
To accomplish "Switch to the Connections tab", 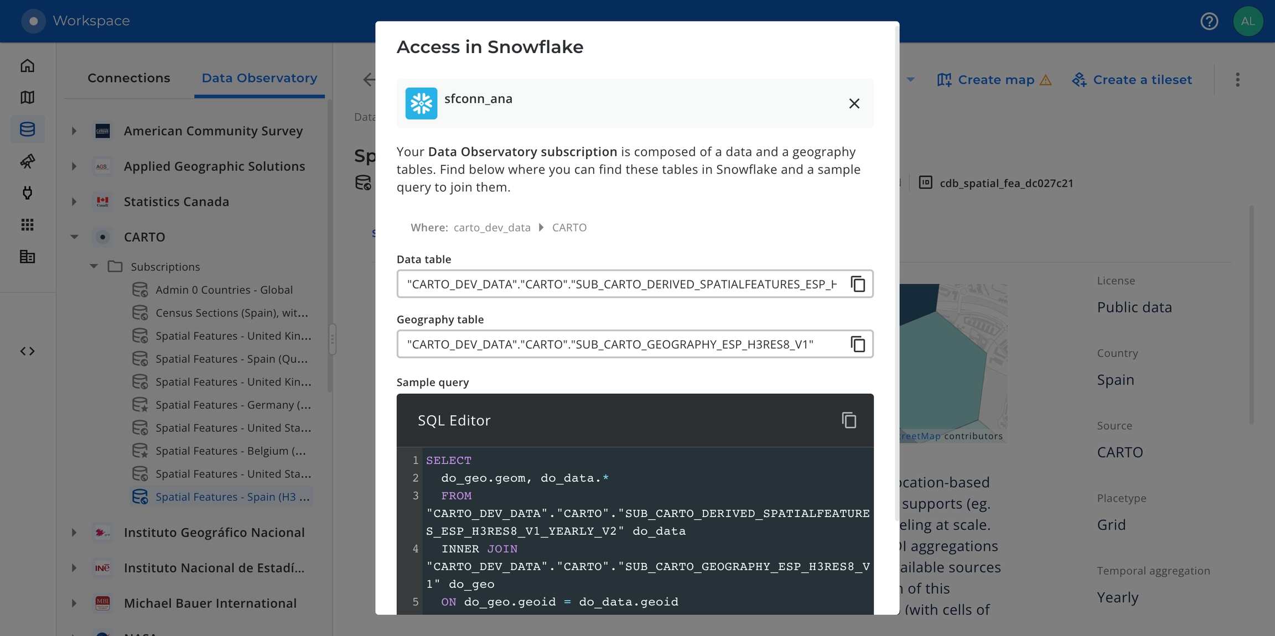I will (x=128, y=78).
